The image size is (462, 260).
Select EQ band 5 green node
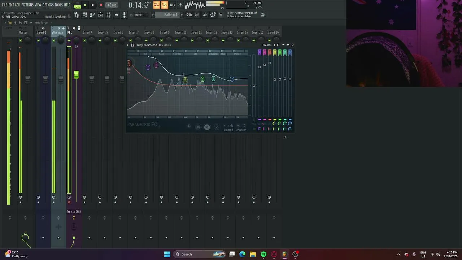[x=202, y=80]
